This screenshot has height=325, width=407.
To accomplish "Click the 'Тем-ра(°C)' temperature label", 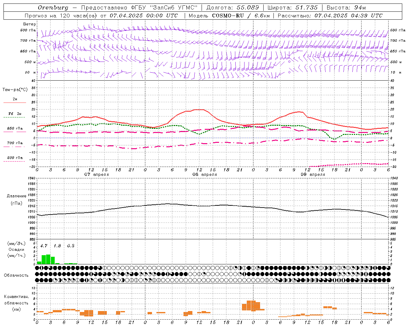I will 15,90.
